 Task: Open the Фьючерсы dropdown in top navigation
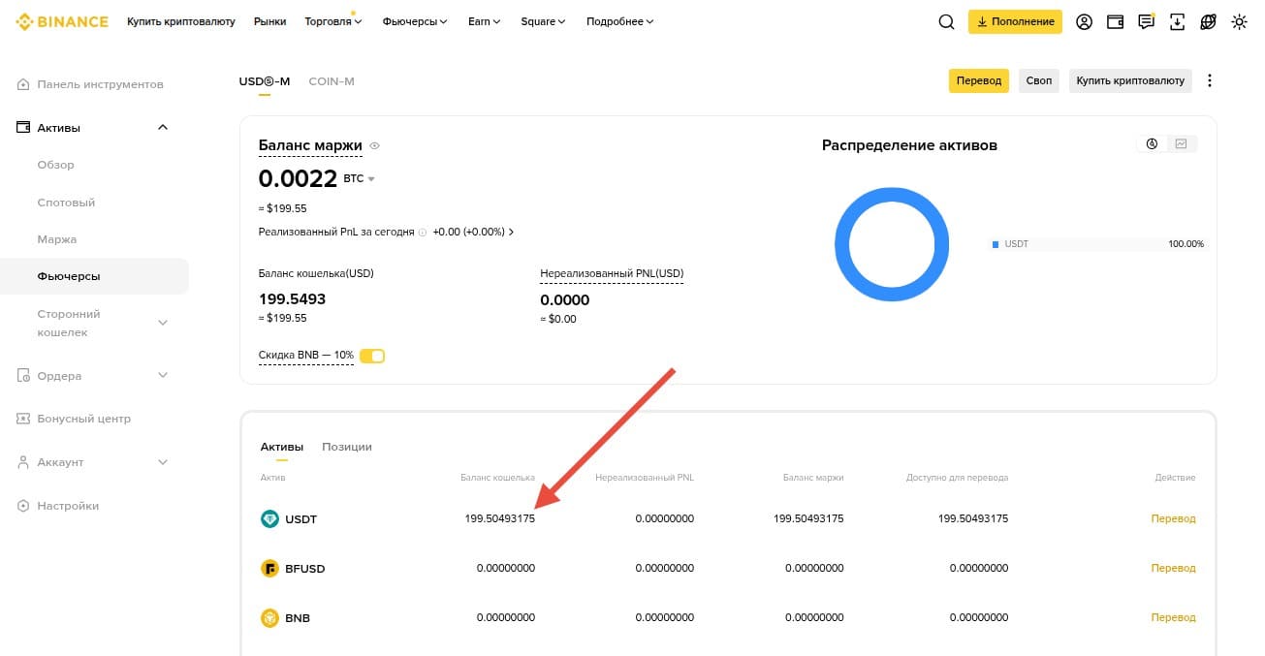coord(415,21)
